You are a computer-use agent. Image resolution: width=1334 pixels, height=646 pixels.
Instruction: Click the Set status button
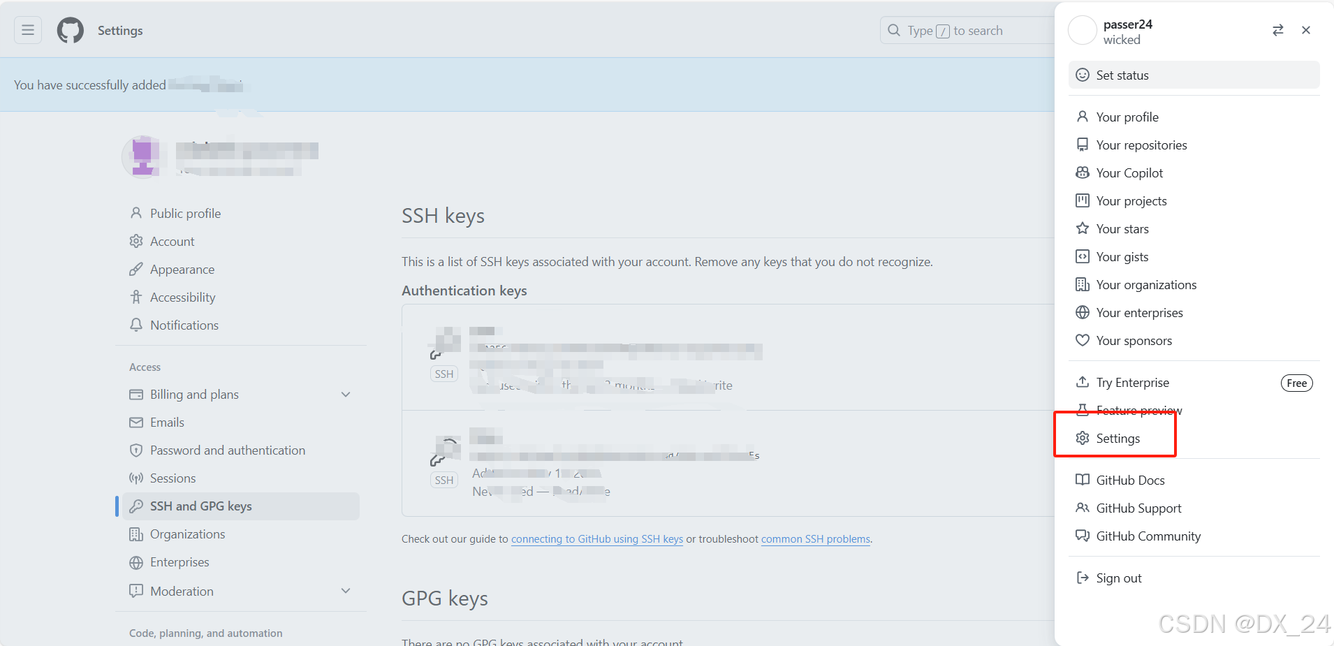(x=1194, y=75)
